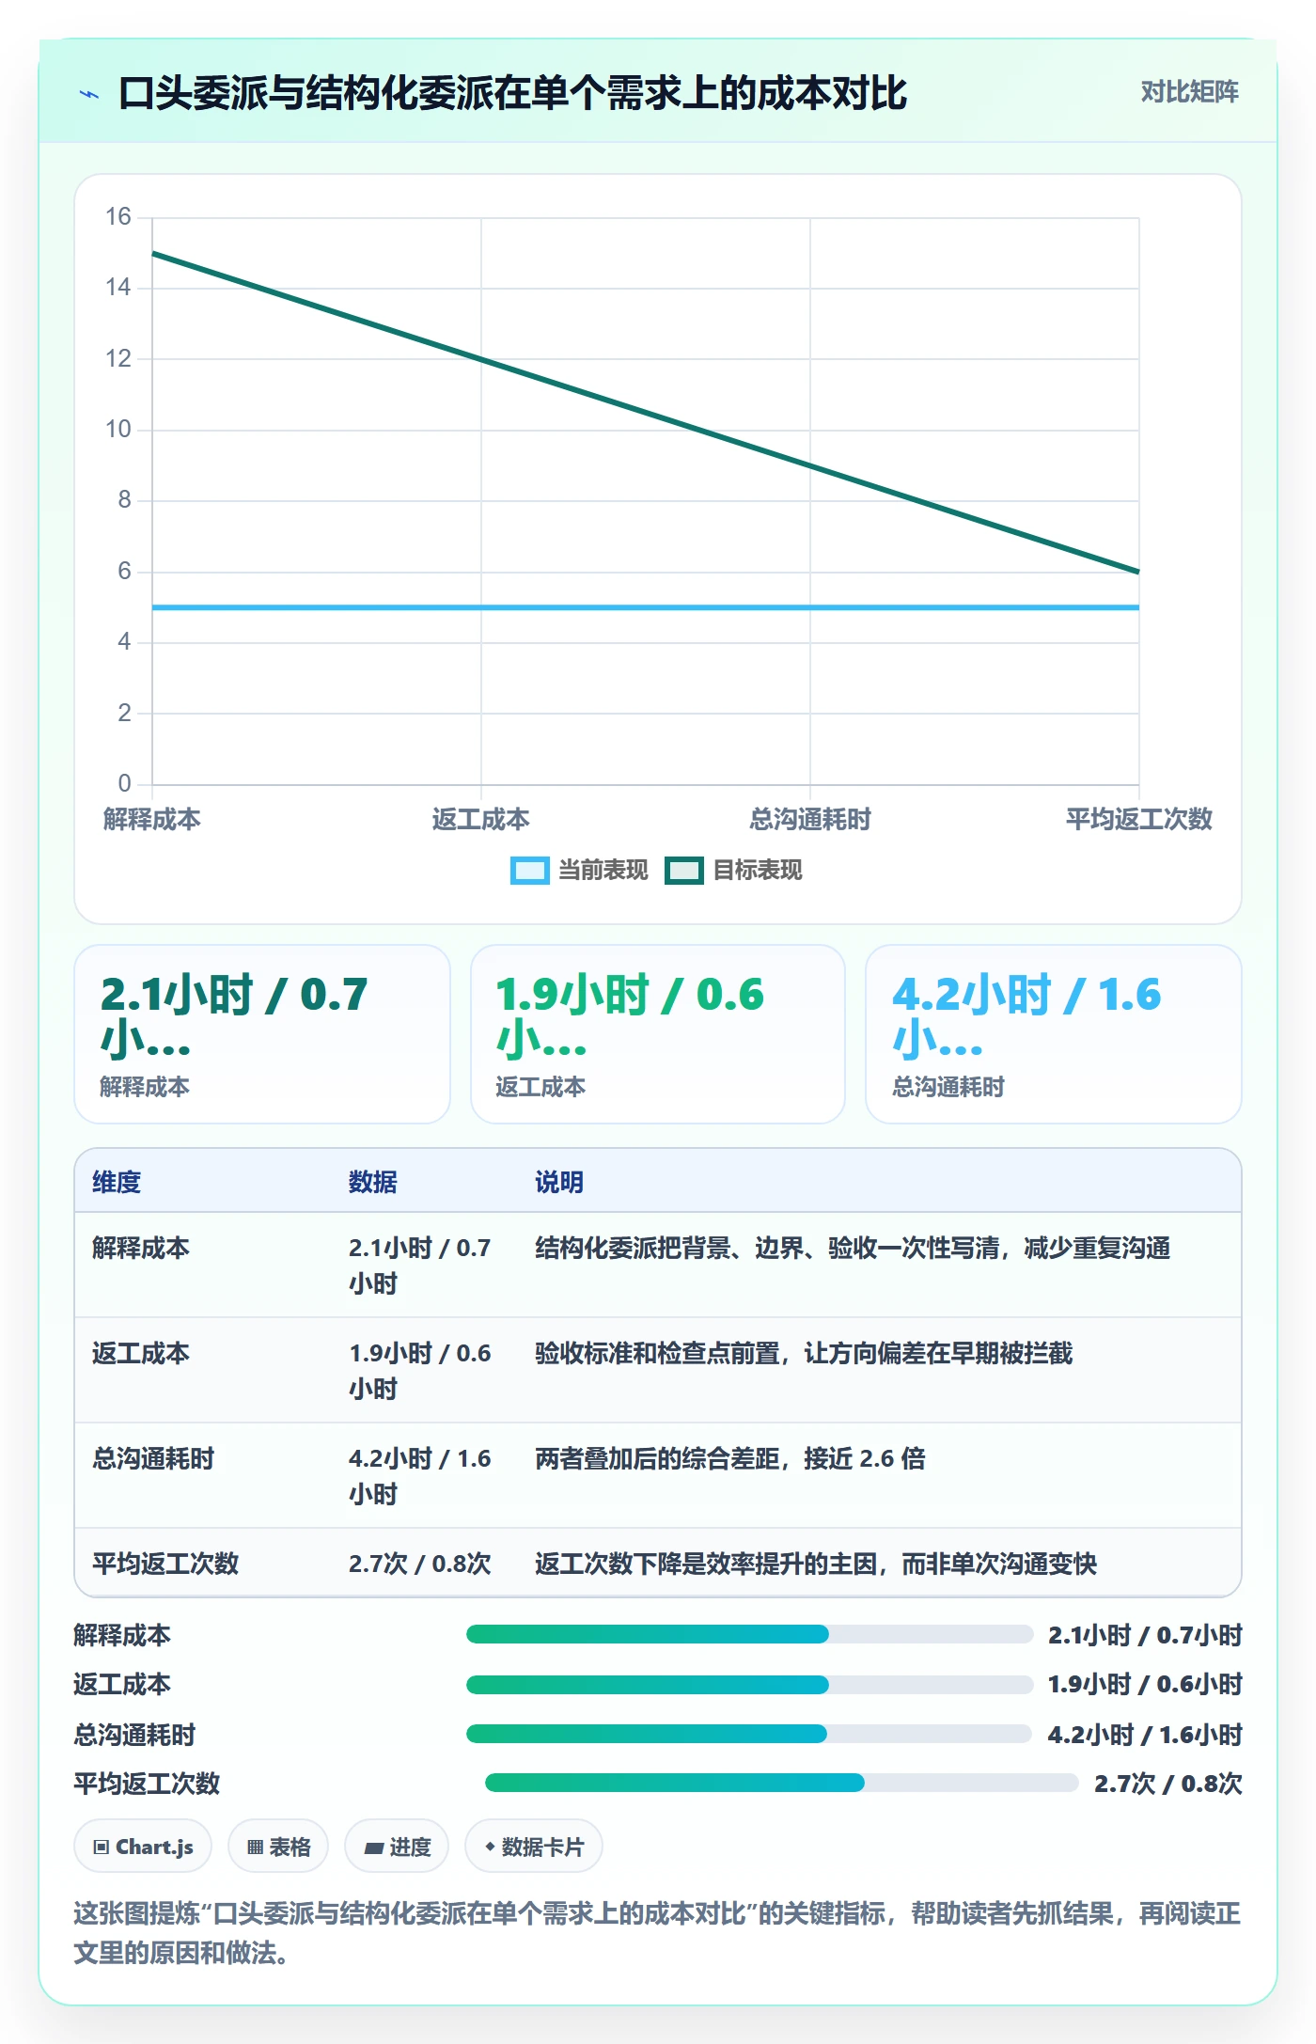Viewport: 1316px width, 2044px height.
Task: Open the 1.9小时 / 0.6 返工成本 card
Action: pyautogui.click(x=658, y=1033)
